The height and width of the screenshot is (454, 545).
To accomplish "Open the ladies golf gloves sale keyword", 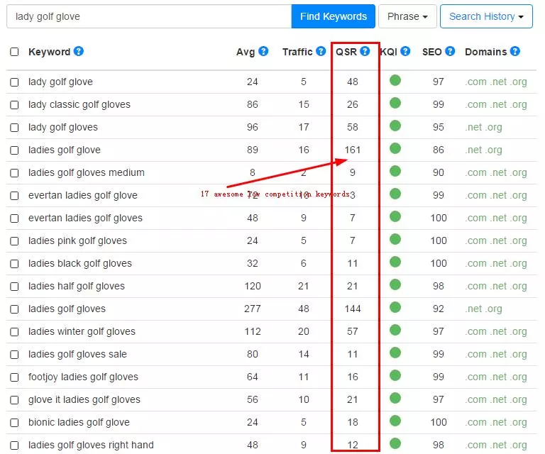I will [x=77, y=354].
